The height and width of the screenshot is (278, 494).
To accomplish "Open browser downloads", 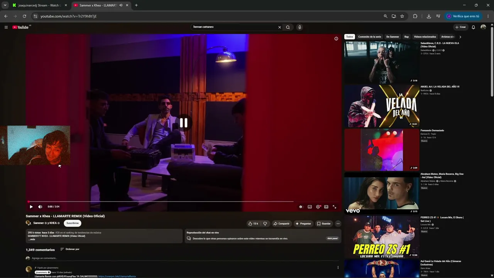I will [x=429, y=16].
